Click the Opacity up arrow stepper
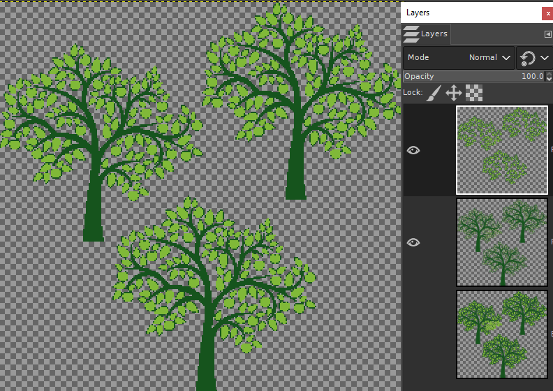553x391 pixels. click(x=549, y=74)
